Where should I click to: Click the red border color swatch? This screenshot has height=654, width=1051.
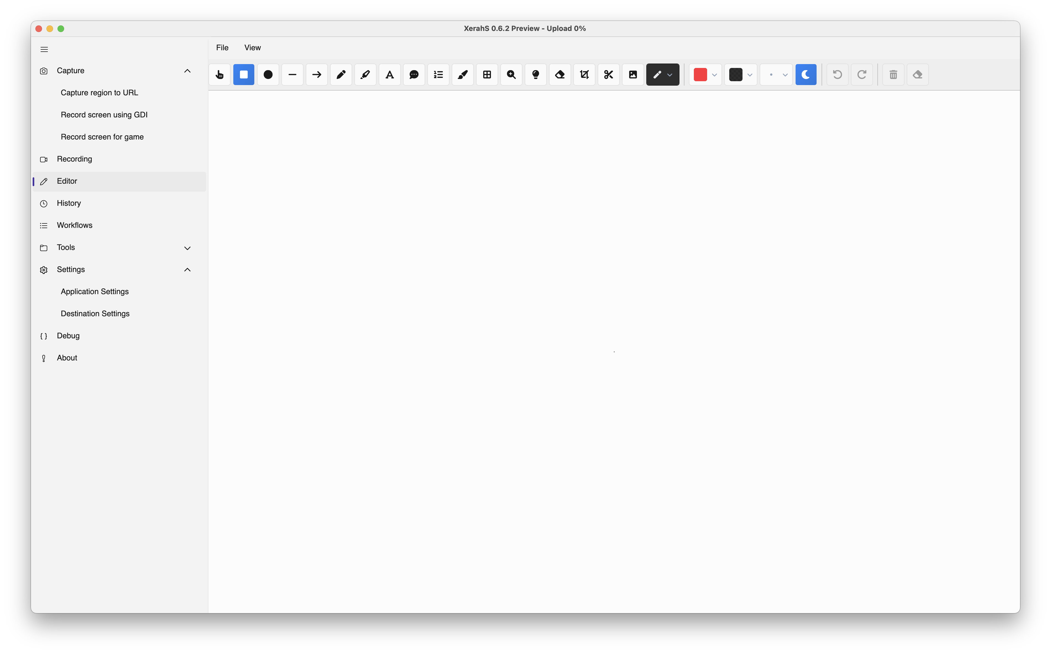700,75
